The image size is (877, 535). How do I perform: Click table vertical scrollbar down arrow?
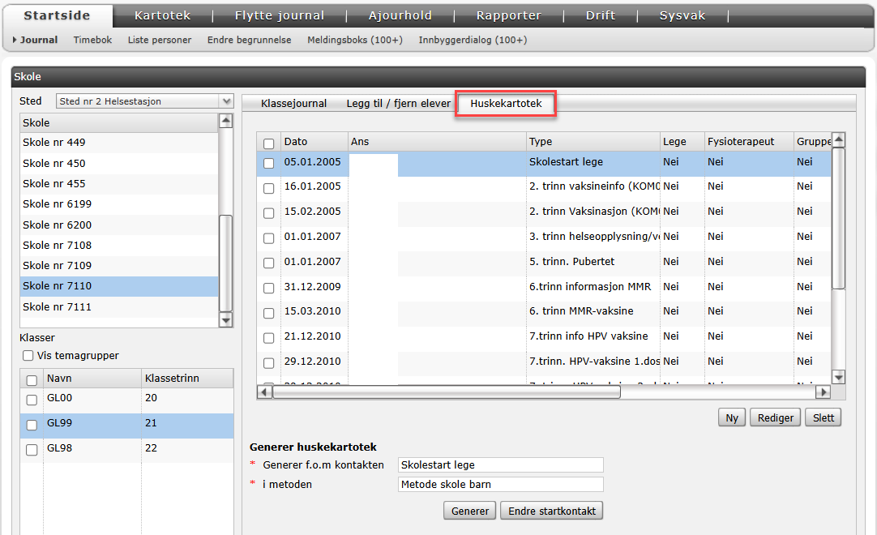839,377
